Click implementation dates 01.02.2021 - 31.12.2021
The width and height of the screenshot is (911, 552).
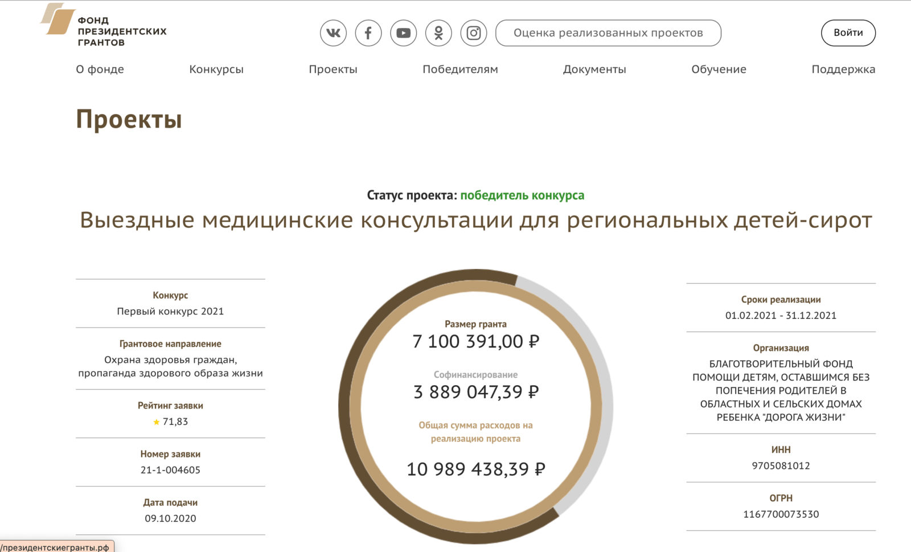point(781,316)
